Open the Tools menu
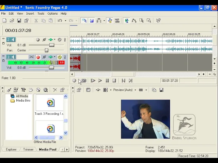 click(x=41, y=14)
